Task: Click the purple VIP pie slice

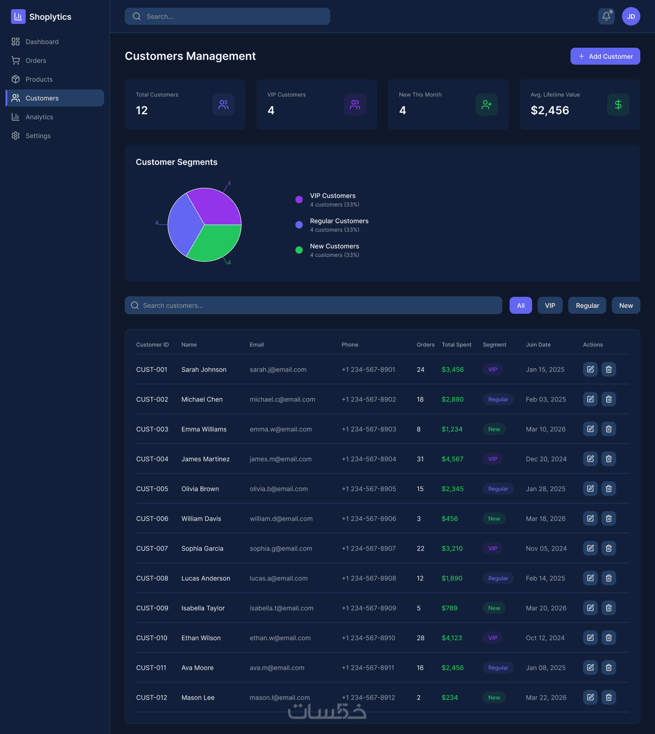Action: [x=215, y=206]
